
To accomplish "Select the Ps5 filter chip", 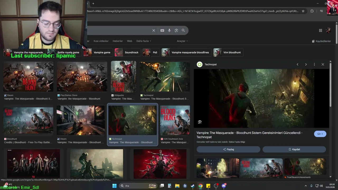I will pos(151,53).
